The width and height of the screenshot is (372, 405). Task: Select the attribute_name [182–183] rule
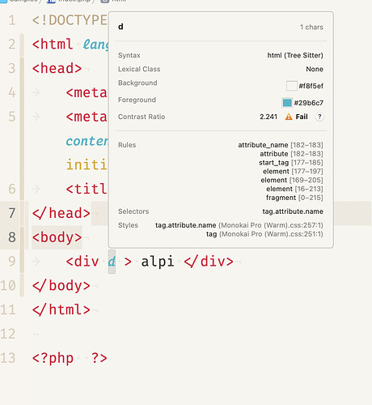point(281,145)
